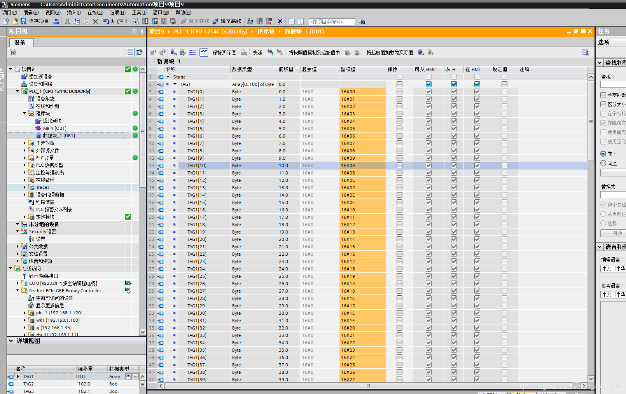
Task: Click the collapse project tree arrow icon
Action: tap(142, 31)
